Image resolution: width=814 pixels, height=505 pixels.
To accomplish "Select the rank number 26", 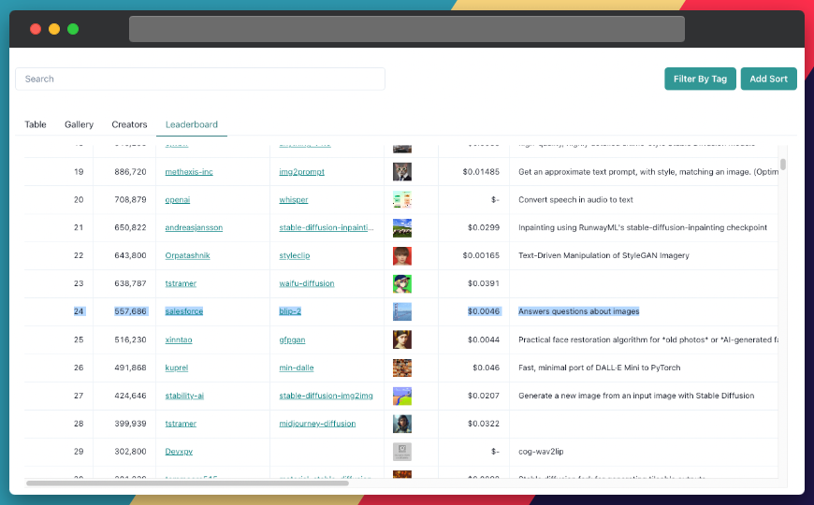I will [79, 368].
